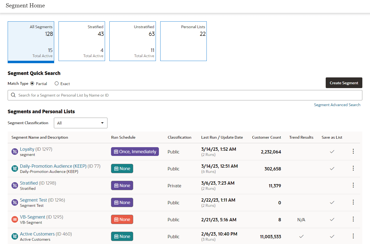The width and height of the screenshot is (370, 244).
Task: Open the three-dot menu for Loyalty row
Action: pos(353,151)
